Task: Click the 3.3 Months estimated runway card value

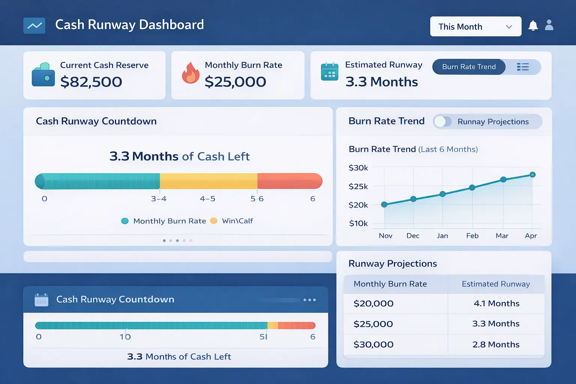Action: click(x=382, y=82)
